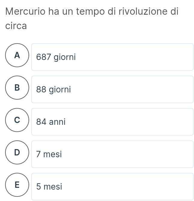Viewport: 194px width, 201px height.
Task: Click the word 'circa' in the question
Action: pyautogui.click(x=16, y=26)
